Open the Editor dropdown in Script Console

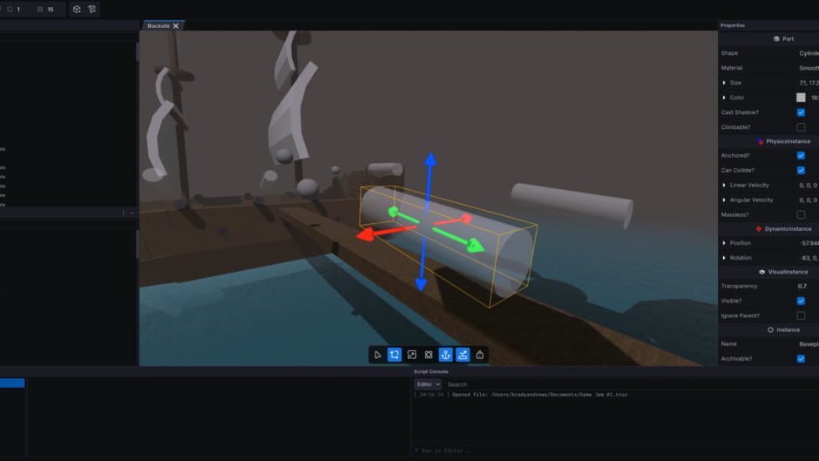428,384
